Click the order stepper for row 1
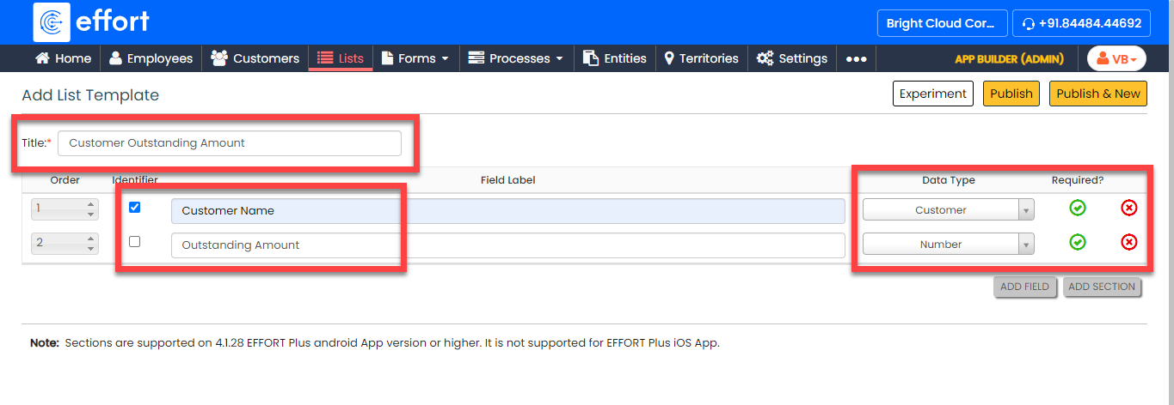This screenshot has width=1174, height=405. click(64, 209)
